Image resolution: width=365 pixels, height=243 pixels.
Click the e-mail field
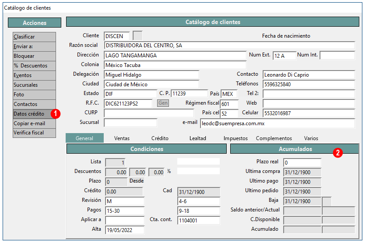(277, 123)
